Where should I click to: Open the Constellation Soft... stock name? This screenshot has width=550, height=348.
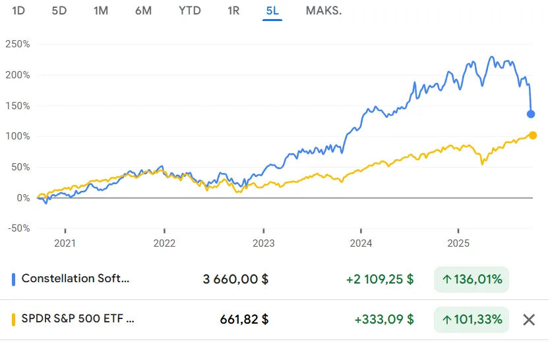tap(75, 278)
